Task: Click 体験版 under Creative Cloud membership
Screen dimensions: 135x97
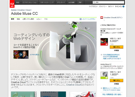Action: click(116, 51)
